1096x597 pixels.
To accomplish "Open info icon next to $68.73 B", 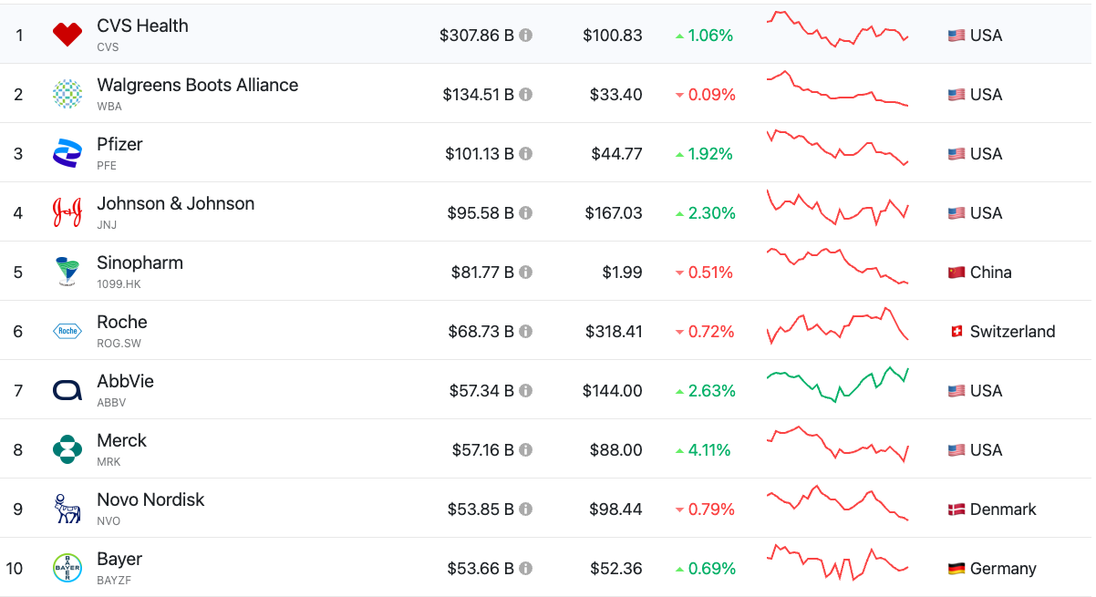I will pos(526,332).
